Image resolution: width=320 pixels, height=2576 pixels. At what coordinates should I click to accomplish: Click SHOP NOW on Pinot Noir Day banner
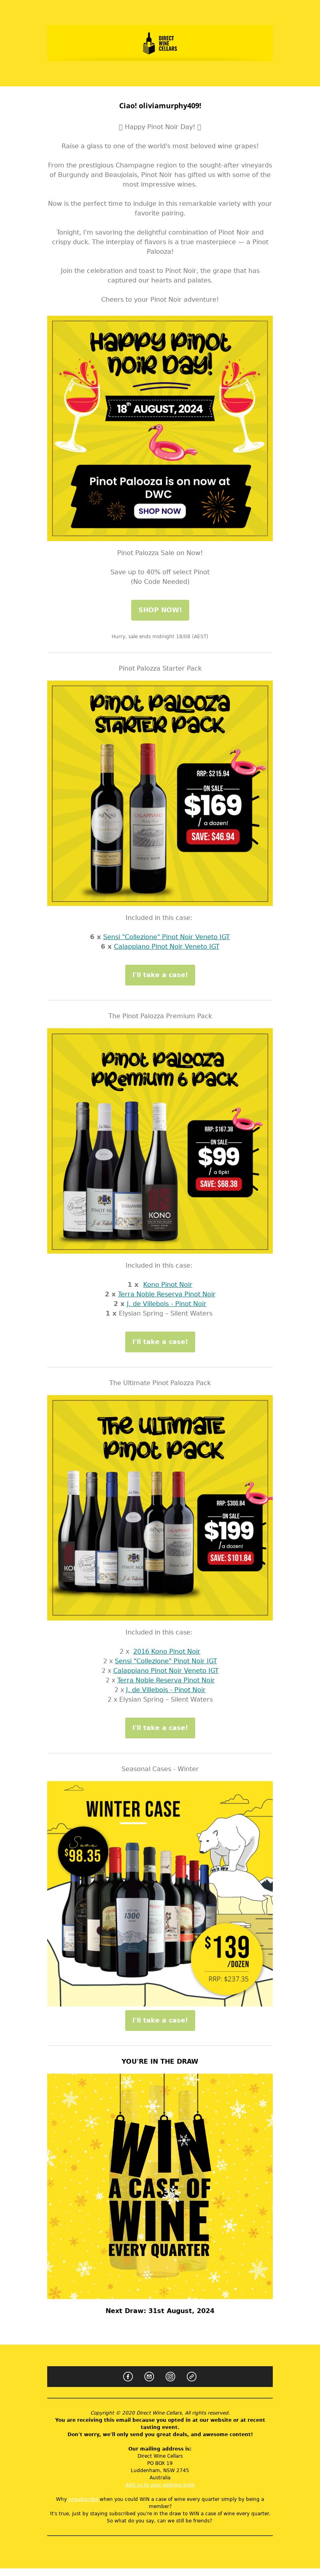click(x=160, y=511)
